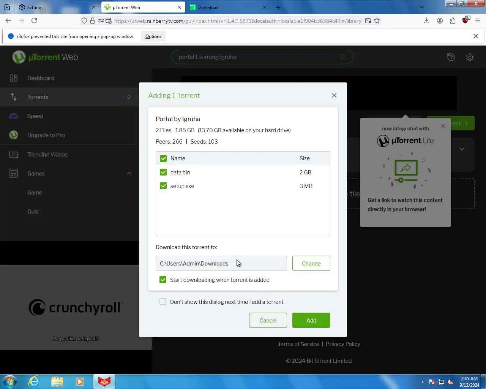Image resolution: width=486 pixels, height=389 pixels.
Task: Uncheck the data.bin file checkbox
Action: [x=163, y=172]
